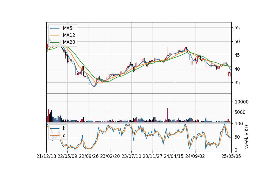257x184 pixels.
Task: Click the price axis label 40
Action: click(237, 69)
